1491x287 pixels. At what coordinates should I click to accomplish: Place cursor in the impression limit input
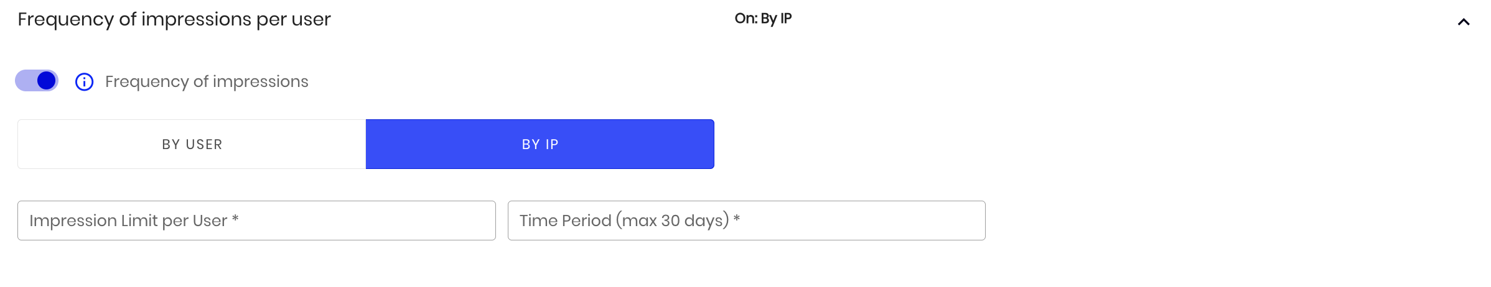coord(256,221)
